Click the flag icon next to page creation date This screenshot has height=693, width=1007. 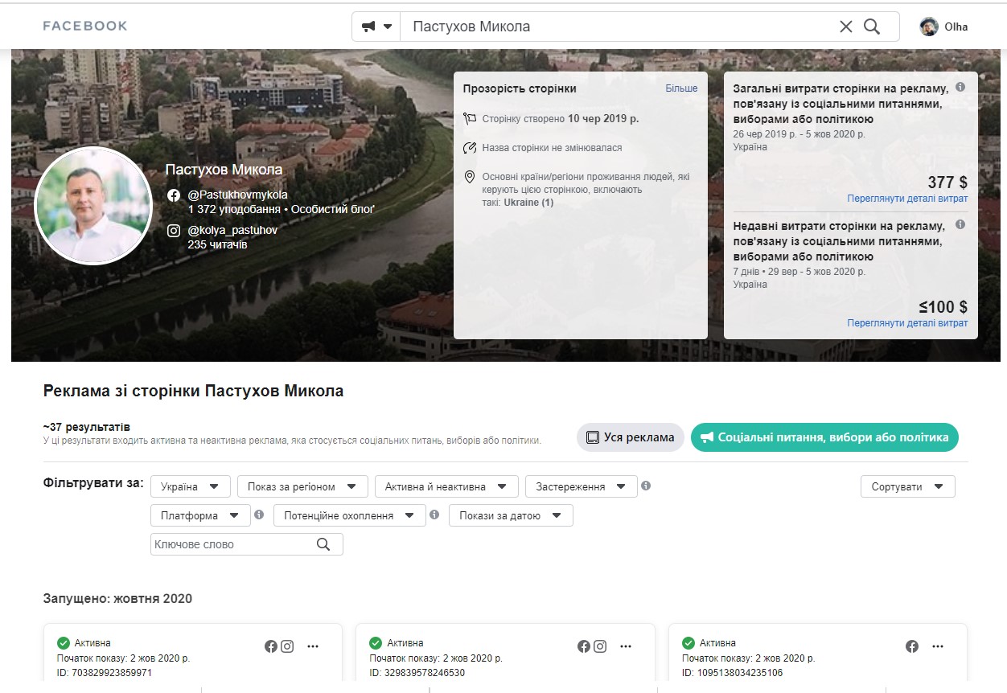tap(471, 119)
